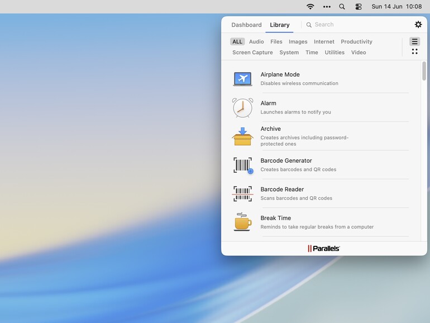Click 'Scans barcodes and QR codes' description
The height and width of the screenshot is (323, 430).
tap(296, 198)
